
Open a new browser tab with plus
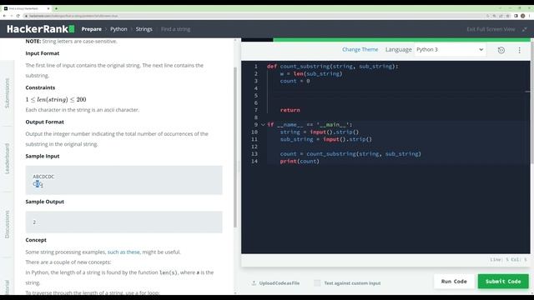[56, 8]
